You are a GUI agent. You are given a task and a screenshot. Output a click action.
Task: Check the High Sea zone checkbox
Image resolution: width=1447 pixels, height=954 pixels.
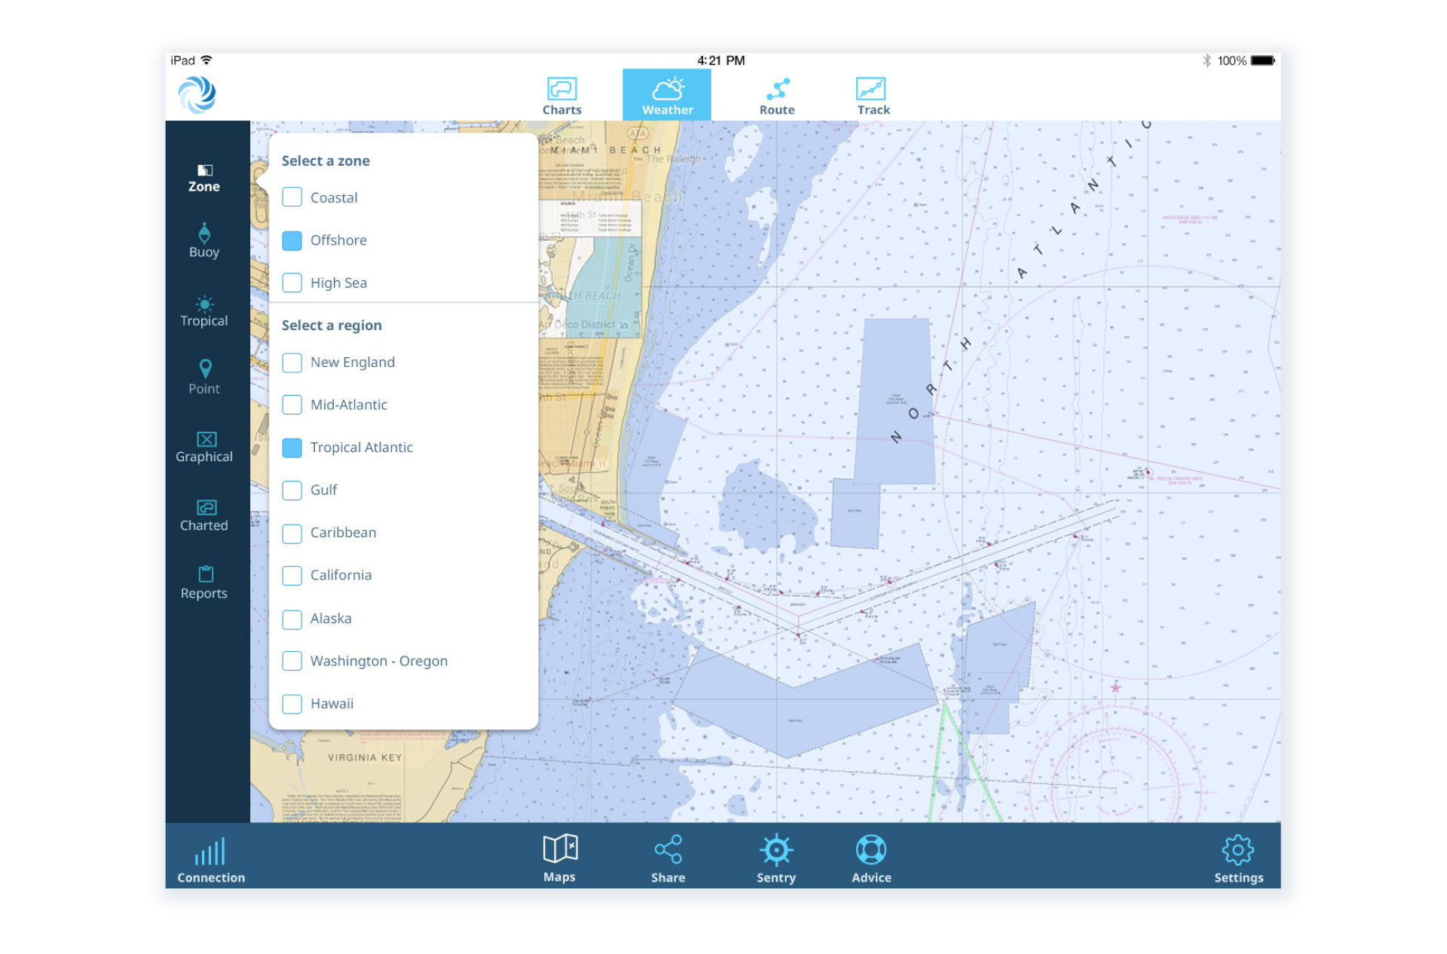(292, 283)
